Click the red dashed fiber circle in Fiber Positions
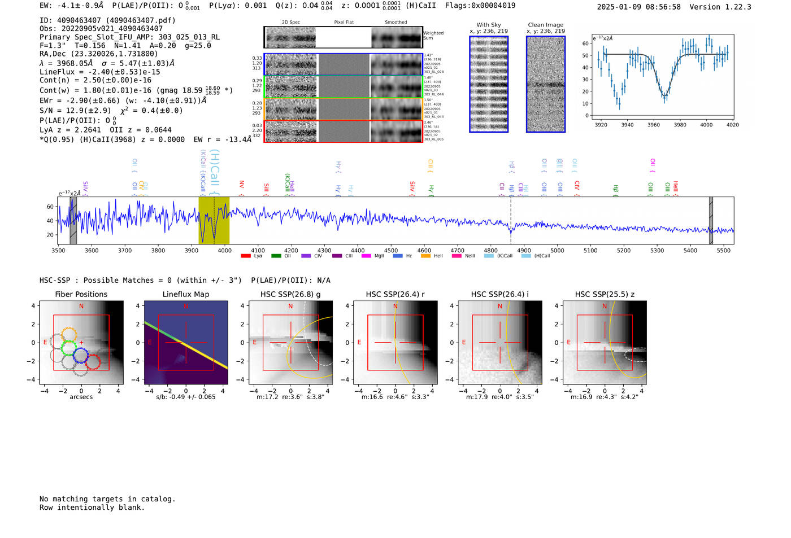Viewport: 791px width, 538px height. (93, 362)
